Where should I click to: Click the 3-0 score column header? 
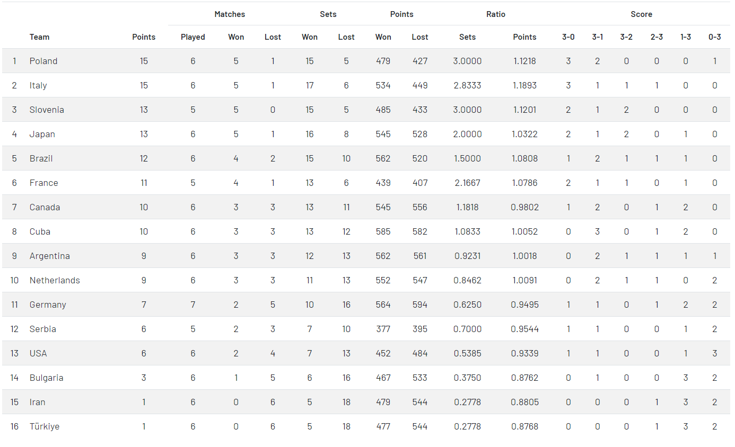point(568,37)
